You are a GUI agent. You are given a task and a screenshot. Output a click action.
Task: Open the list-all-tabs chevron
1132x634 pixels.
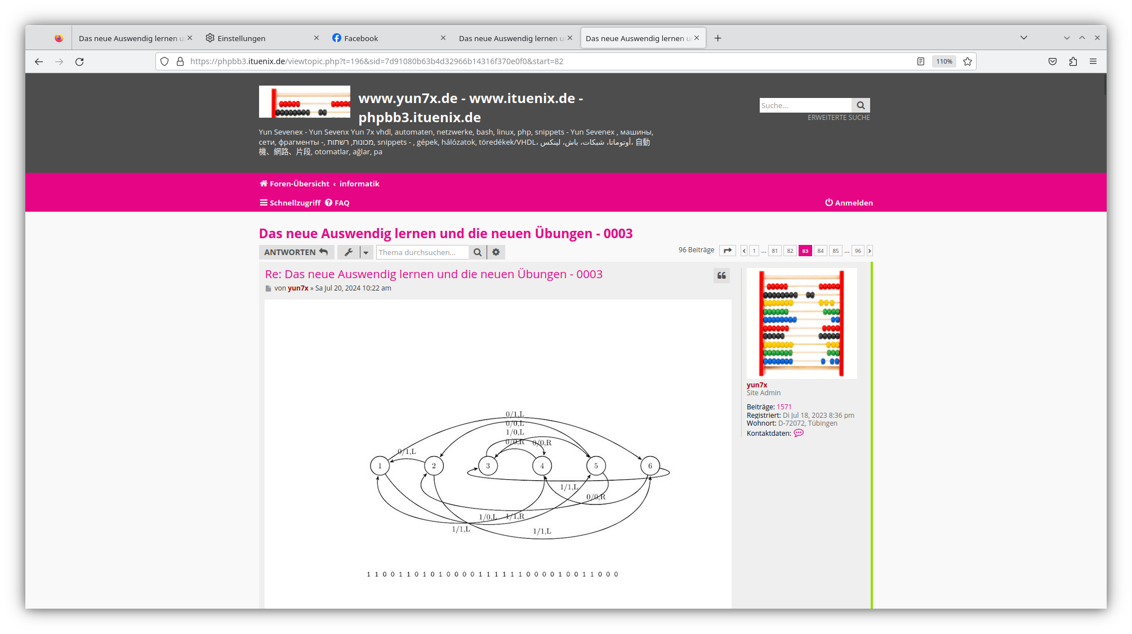(1024, 38)
